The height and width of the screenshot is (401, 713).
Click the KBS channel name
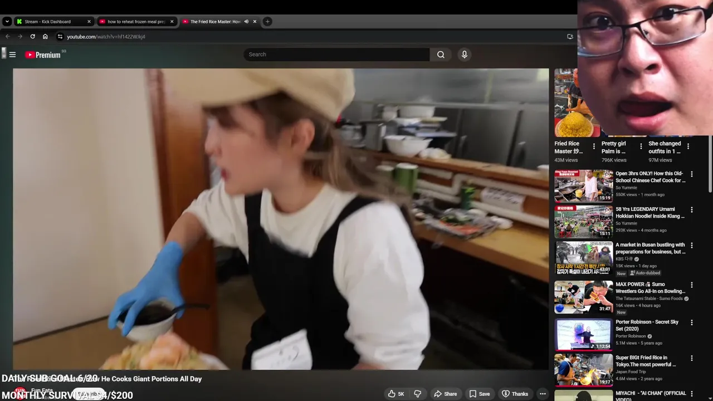tap(624, 259)
